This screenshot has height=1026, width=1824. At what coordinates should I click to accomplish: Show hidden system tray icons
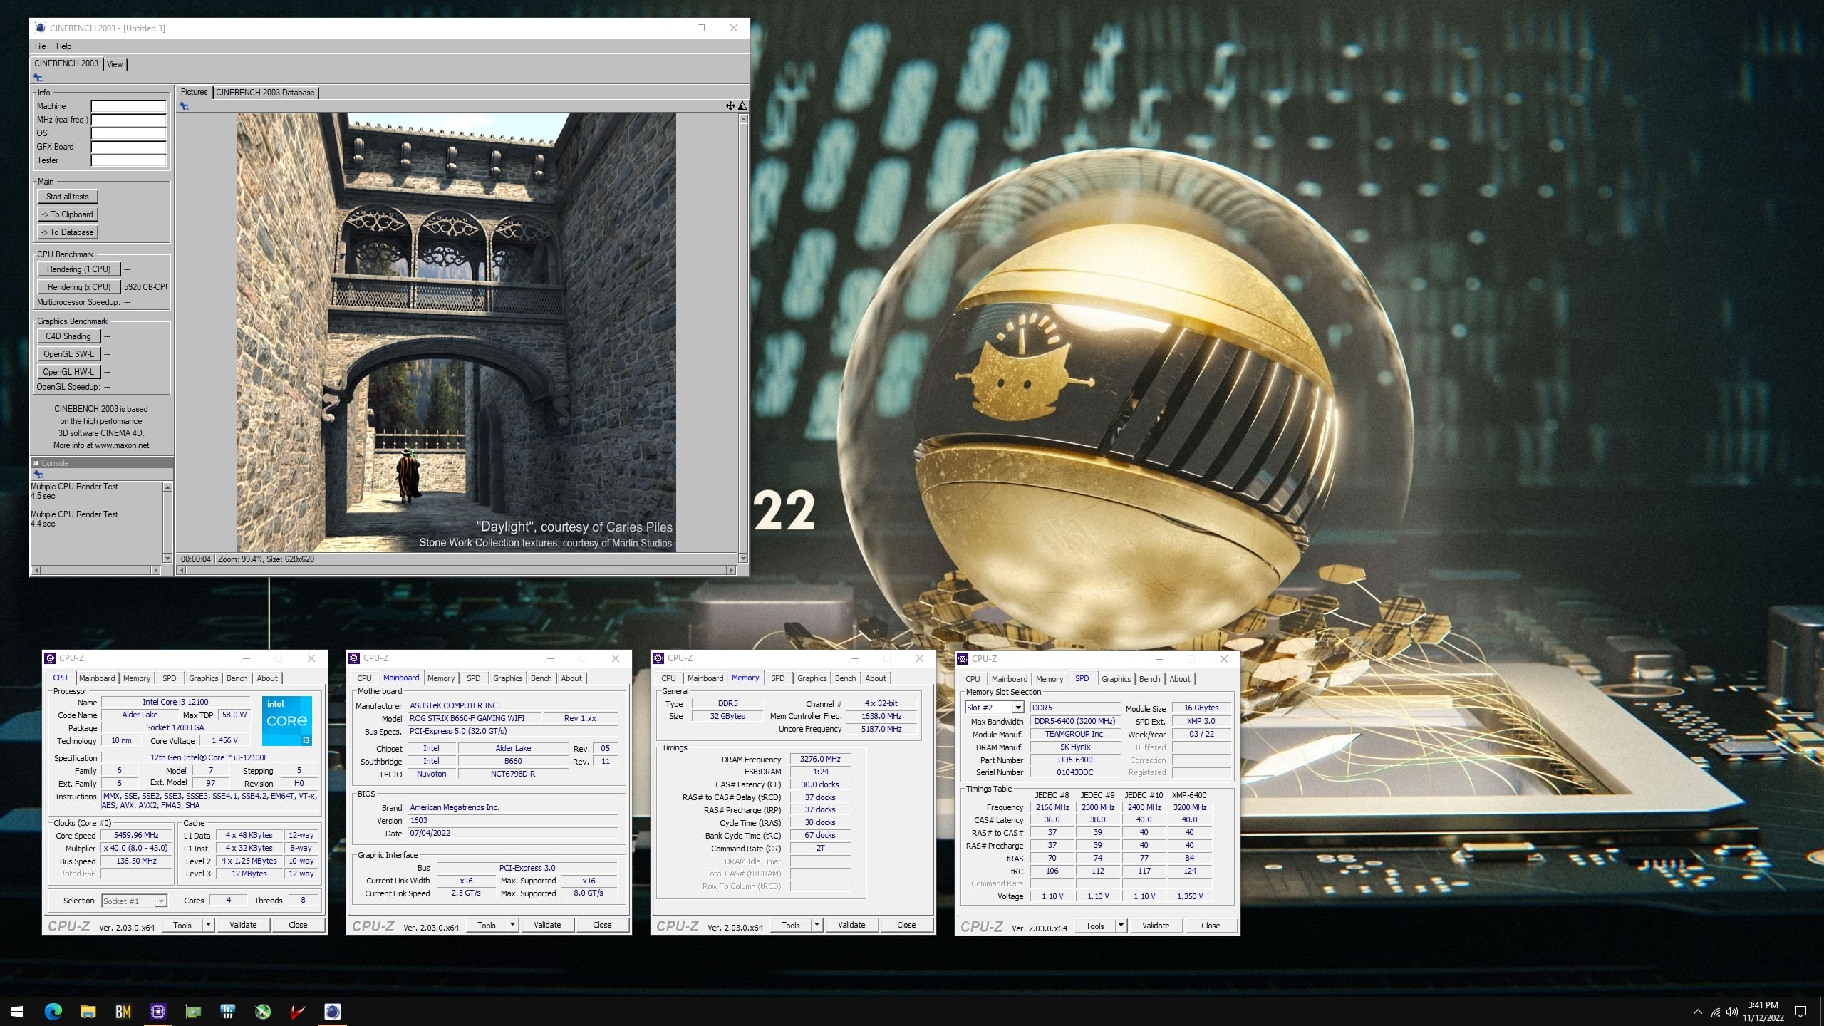[x=1697, y=1012]
